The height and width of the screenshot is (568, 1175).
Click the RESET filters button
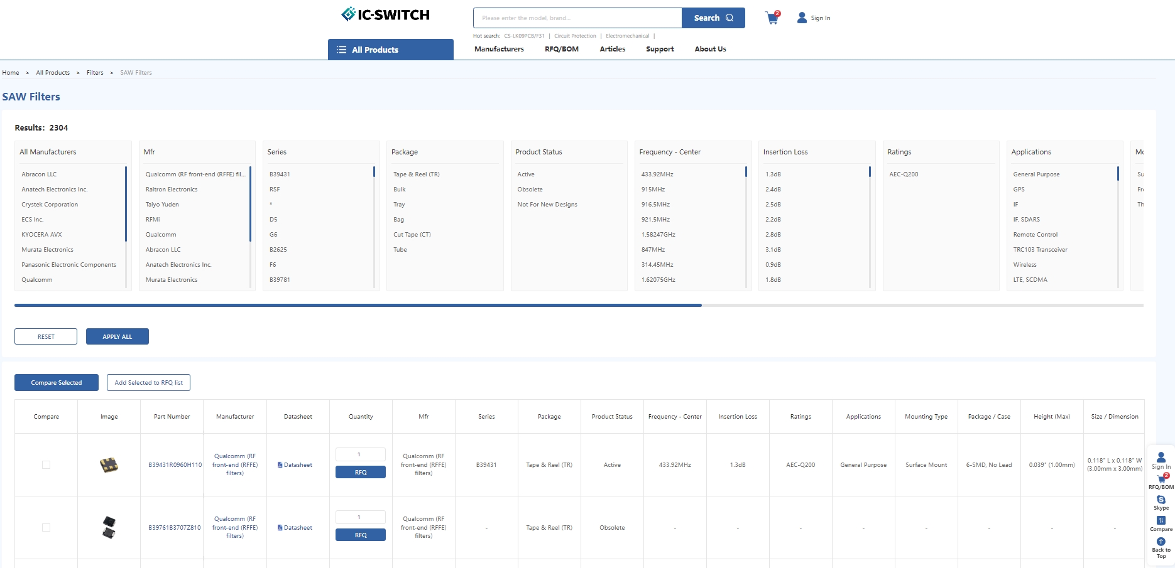coord(46,336)
